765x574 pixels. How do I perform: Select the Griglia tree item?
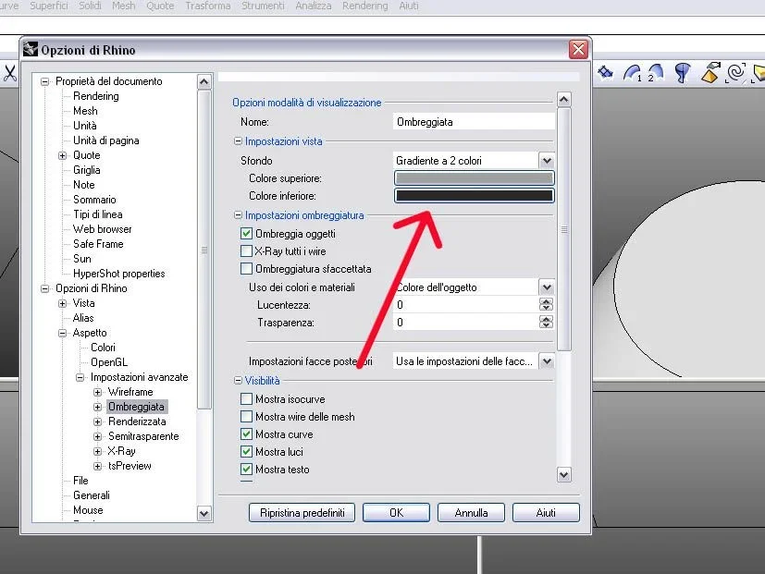pyautogui.click(x=86, y=170)
